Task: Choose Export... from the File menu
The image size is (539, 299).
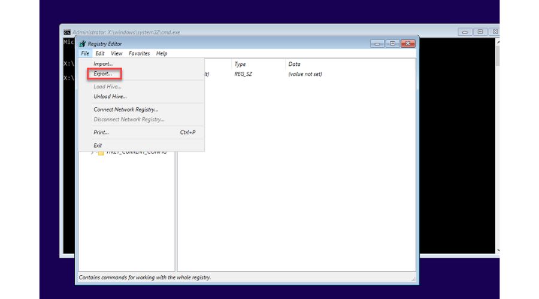Action: 141,74
